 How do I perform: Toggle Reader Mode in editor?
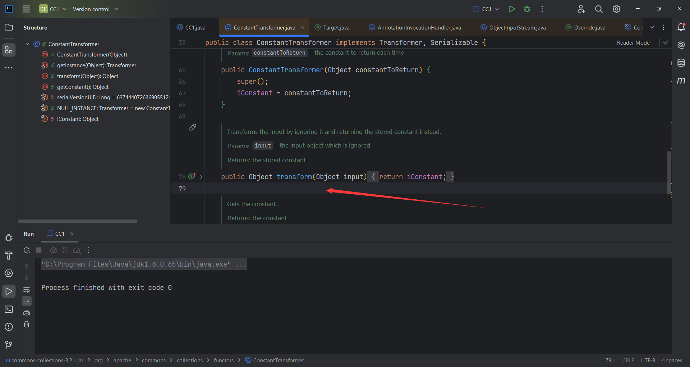tap(633, 42)
